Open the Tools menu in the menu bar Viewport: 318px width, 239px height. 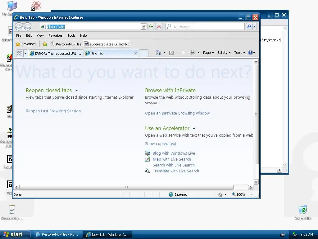(x=71, y=35)
